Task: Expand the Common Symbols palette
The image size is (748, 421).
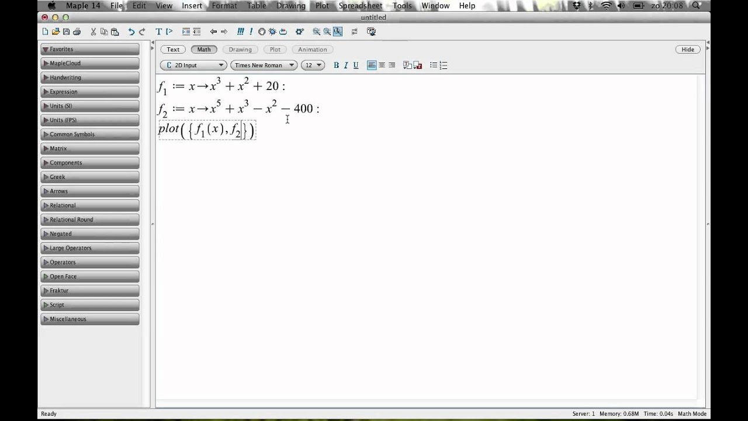Action: tap(90, 134)
